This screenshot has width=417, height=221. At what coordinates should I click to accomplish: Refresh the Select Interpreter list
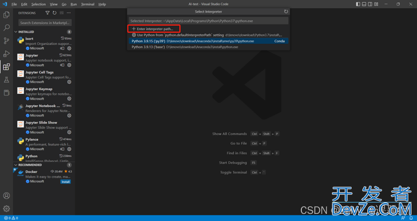coord(286,11)
